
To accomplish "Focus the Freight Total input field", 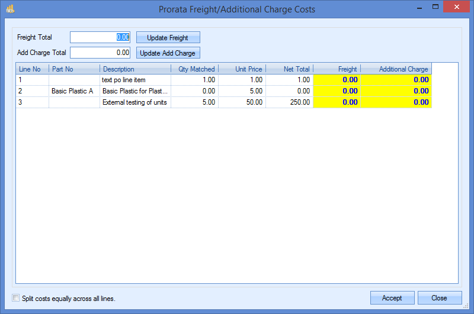I will pos(100,37).
